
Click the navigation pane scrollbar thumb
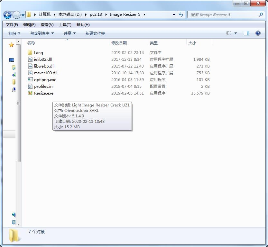(18, 103)
